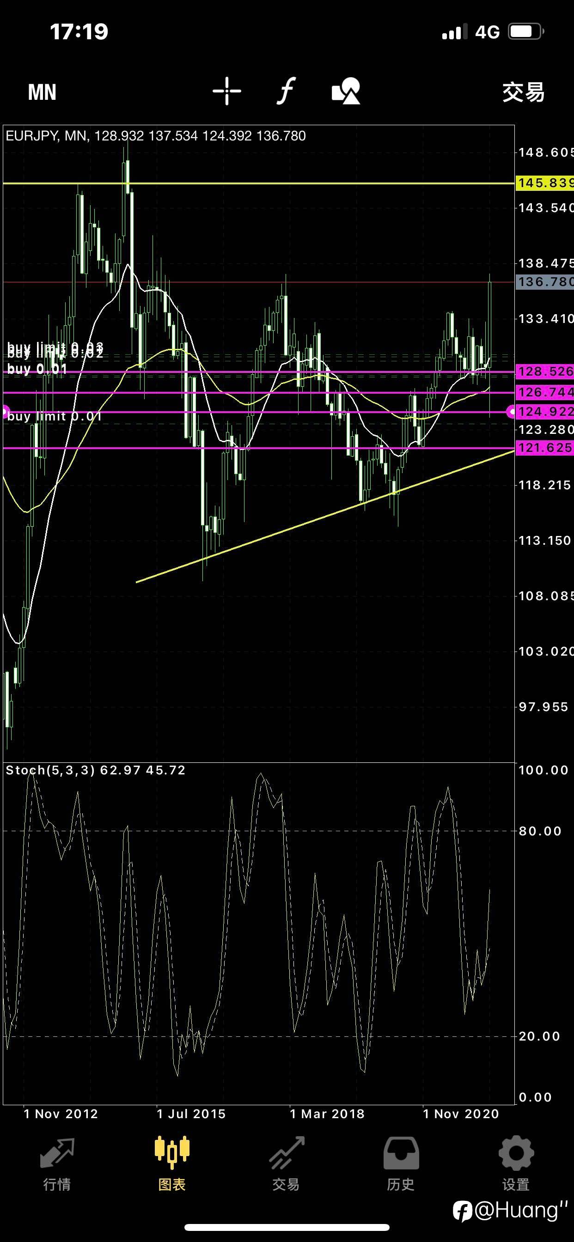Select the 145.839 yellow price label
The image size is (574, 1242).
click(x=544, y=183)
